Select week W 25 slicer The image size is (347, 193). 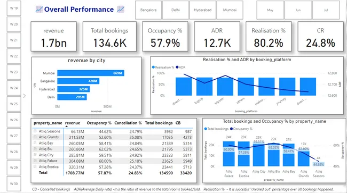pos(14,104)
